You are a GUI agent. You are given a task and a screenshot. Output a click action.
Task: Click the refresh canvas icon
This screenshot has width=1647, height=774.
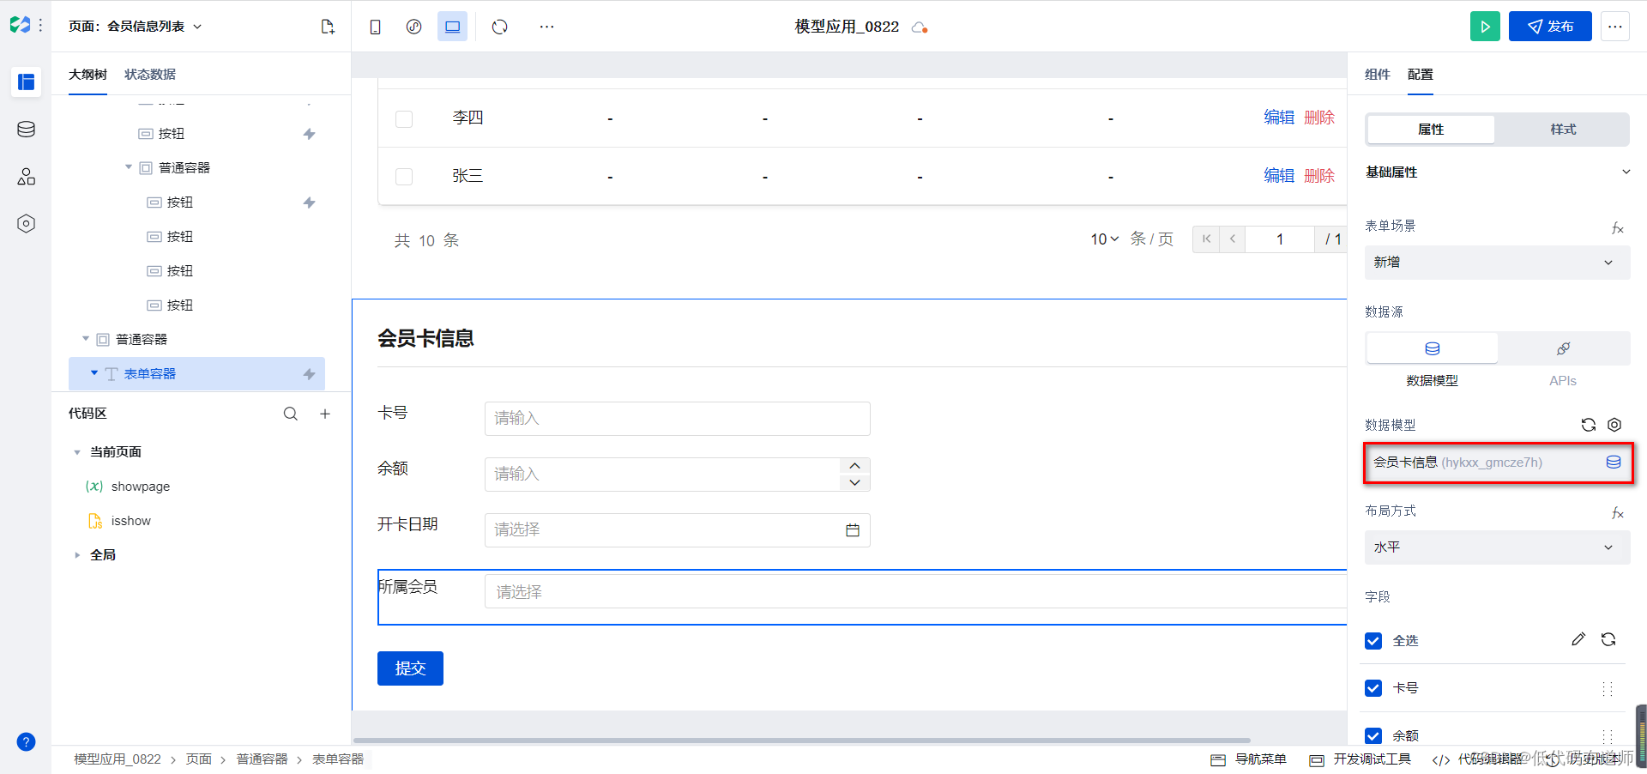tap(499, 27)
